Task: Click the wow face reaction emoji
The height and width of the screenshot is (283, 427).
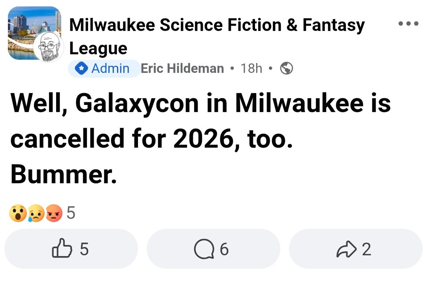Action: click(x=18, y=214)
